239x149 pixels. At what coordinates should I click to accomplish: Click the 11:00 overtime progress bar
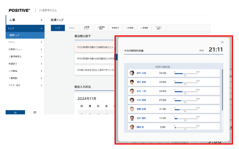click(x=186, y=118)
